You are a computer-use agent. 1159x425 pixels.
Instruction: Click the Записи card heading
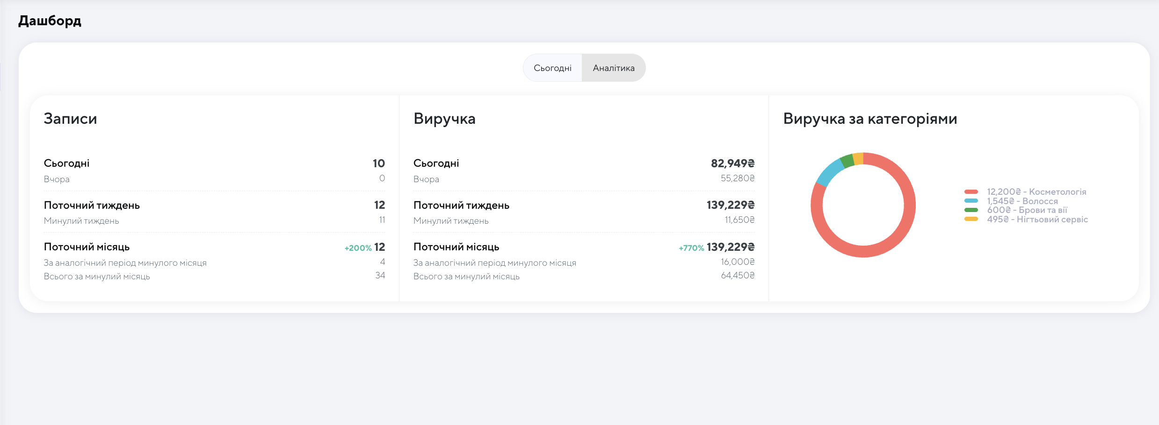(x=70, y=119)
